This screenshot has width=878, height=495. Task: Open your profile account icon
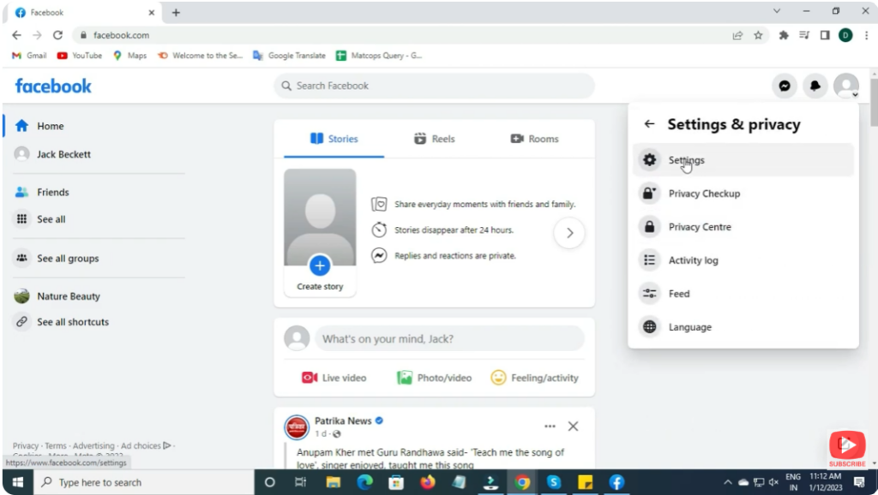(x=846, y=86)
